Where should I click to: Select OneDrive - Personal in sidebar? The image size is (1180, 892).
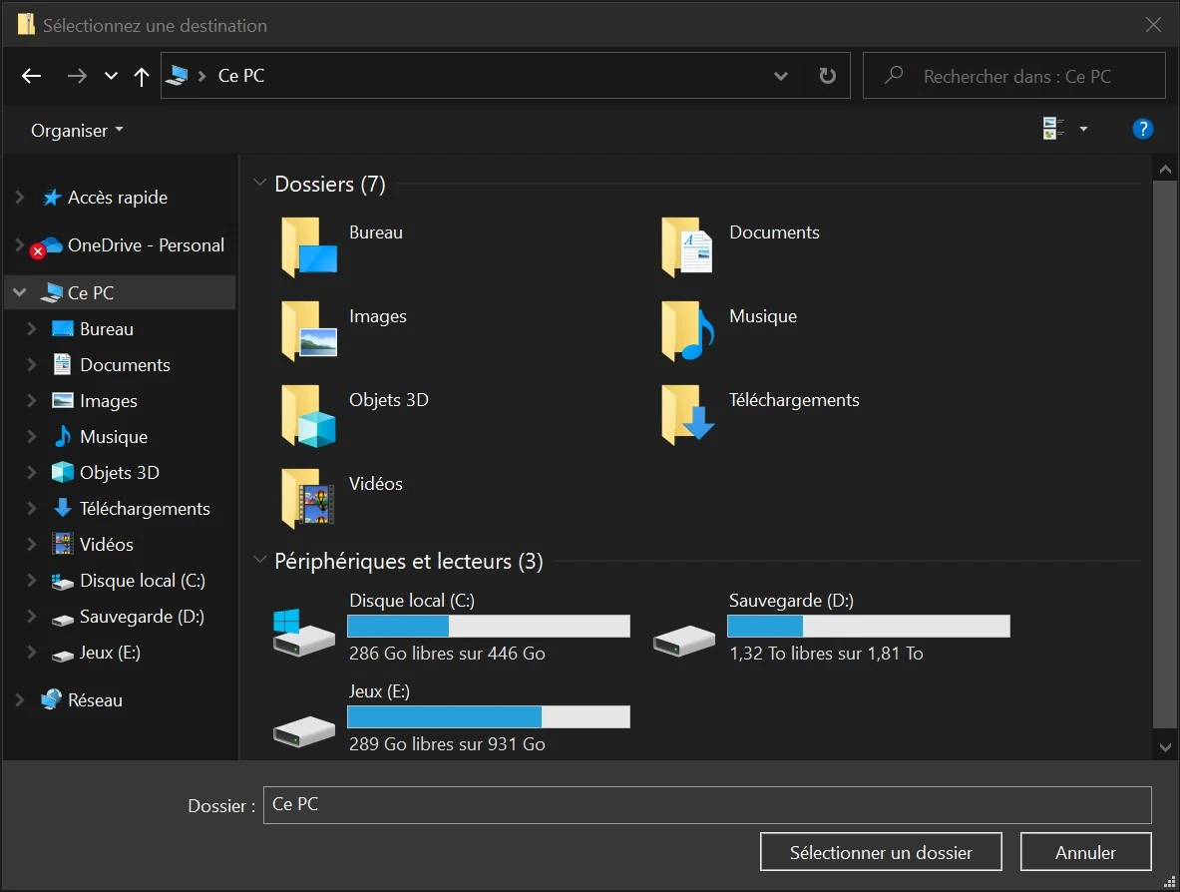click(146, 245)
